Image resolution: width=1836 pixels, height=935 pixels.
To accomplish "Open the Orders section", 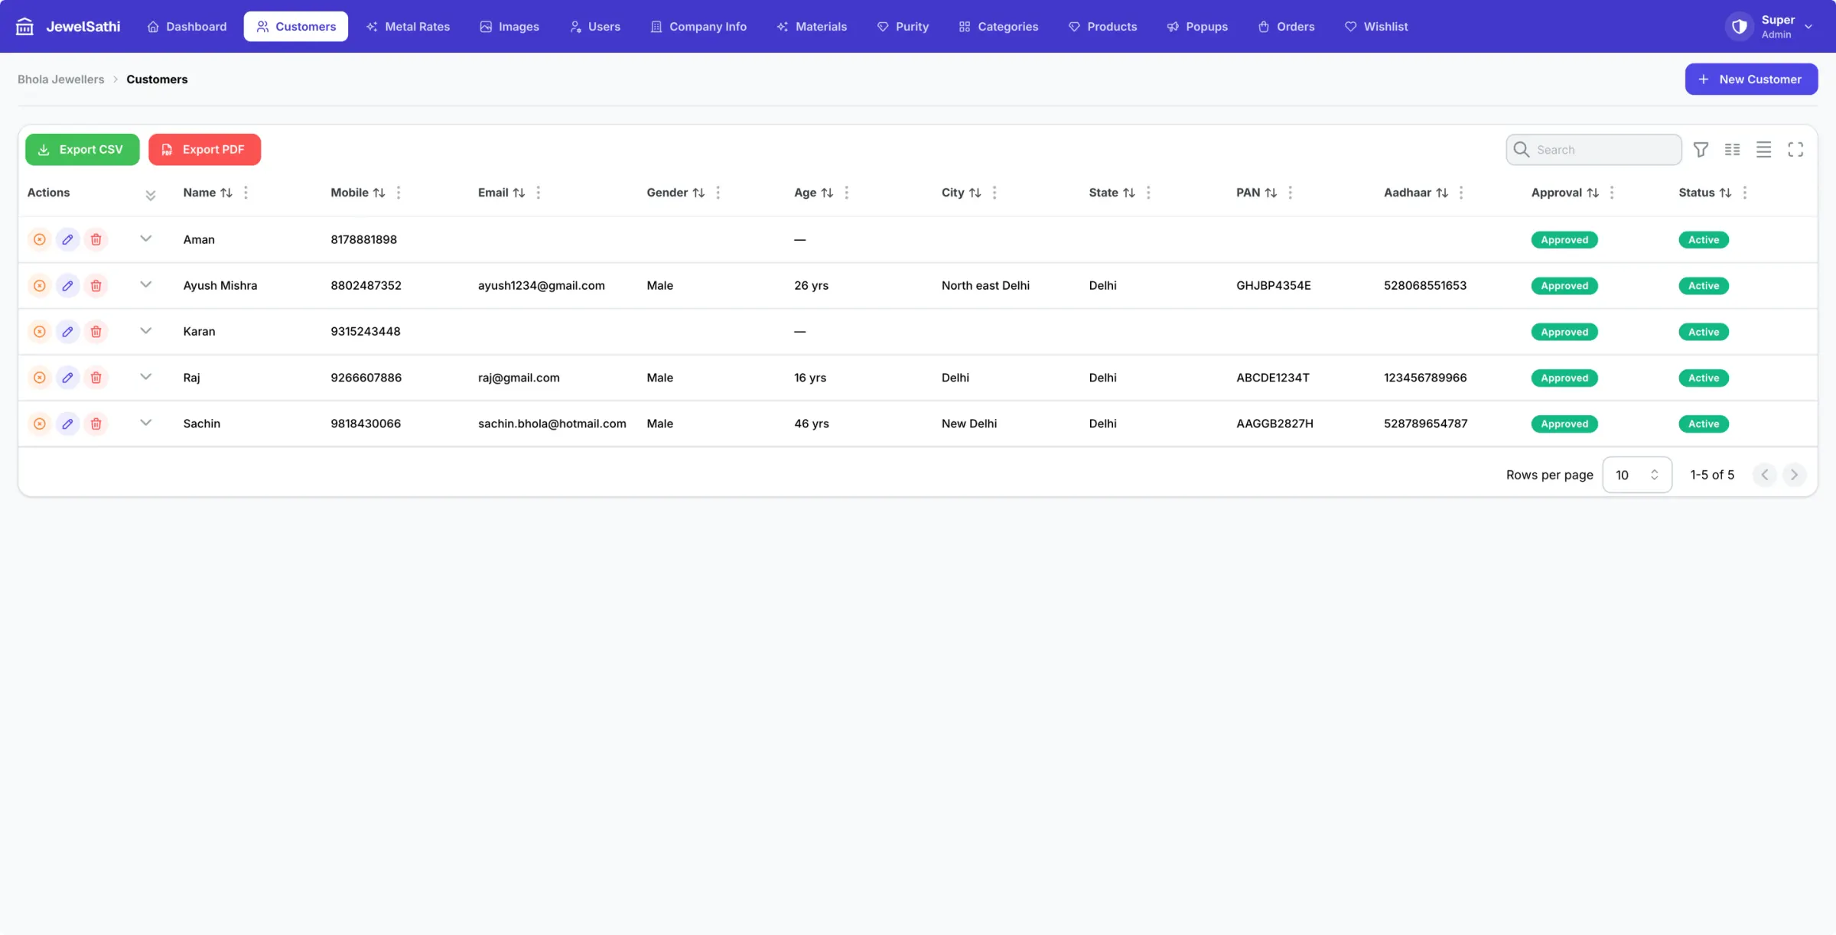I will click(x=1286, y=26).
